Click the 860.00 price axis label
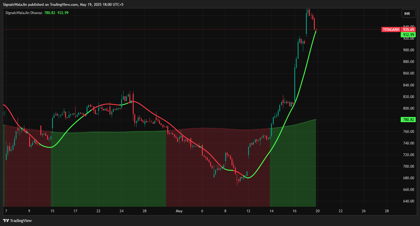The image size is (420, 226). (408, 73)
